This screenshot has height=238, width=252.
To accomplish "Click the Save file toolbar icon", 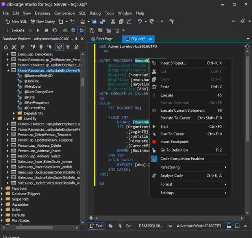I will click(94, 22).
